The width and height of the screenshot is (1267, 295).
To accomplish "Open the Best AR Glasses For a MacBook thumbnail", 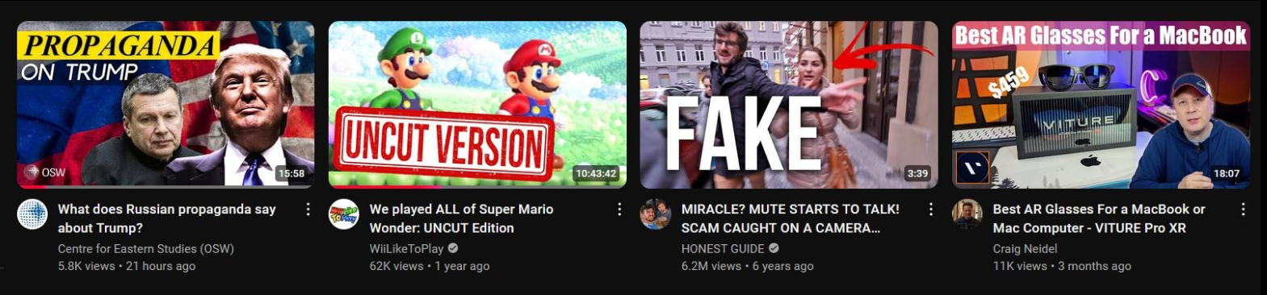I will tap(1101, 105).
